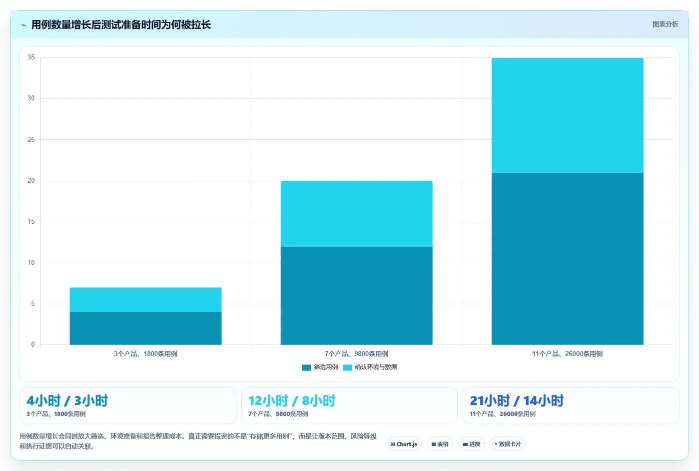Click the 图表分析 label in header

(665, 24)
